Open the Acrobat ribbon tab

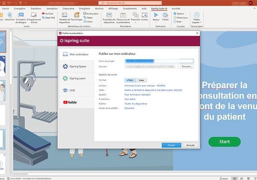point(176,9)
